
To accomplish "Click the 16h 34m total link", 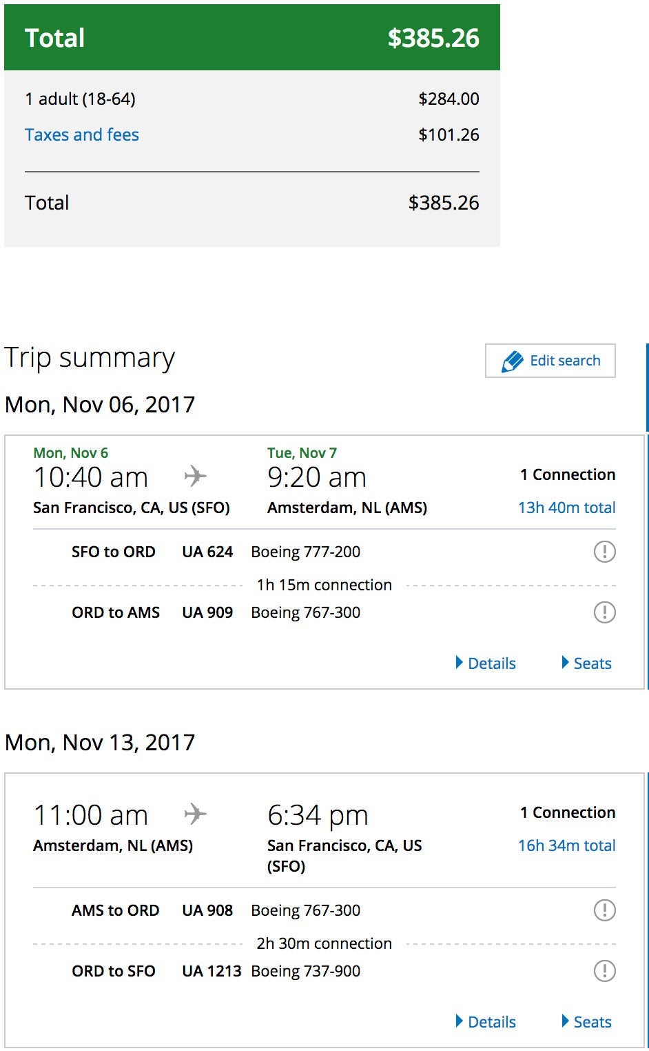I will coord(566,845).
